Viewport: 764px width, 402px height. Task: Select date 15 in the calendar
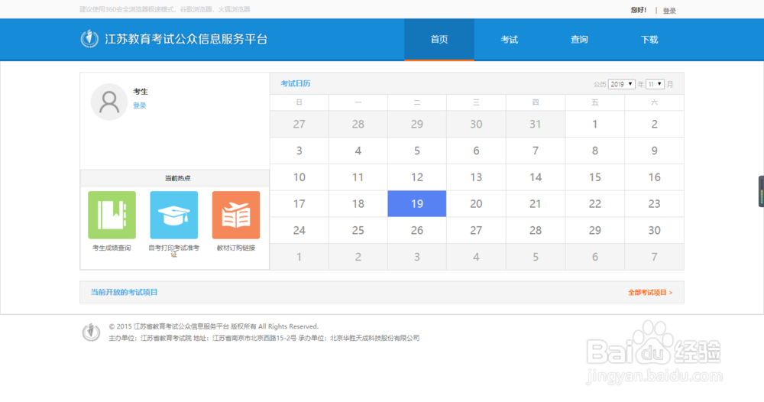point(594,177)
